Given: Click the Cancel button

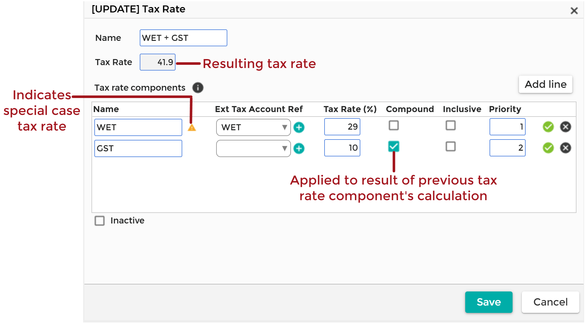Looking at the screenshot, I should 550,302.
